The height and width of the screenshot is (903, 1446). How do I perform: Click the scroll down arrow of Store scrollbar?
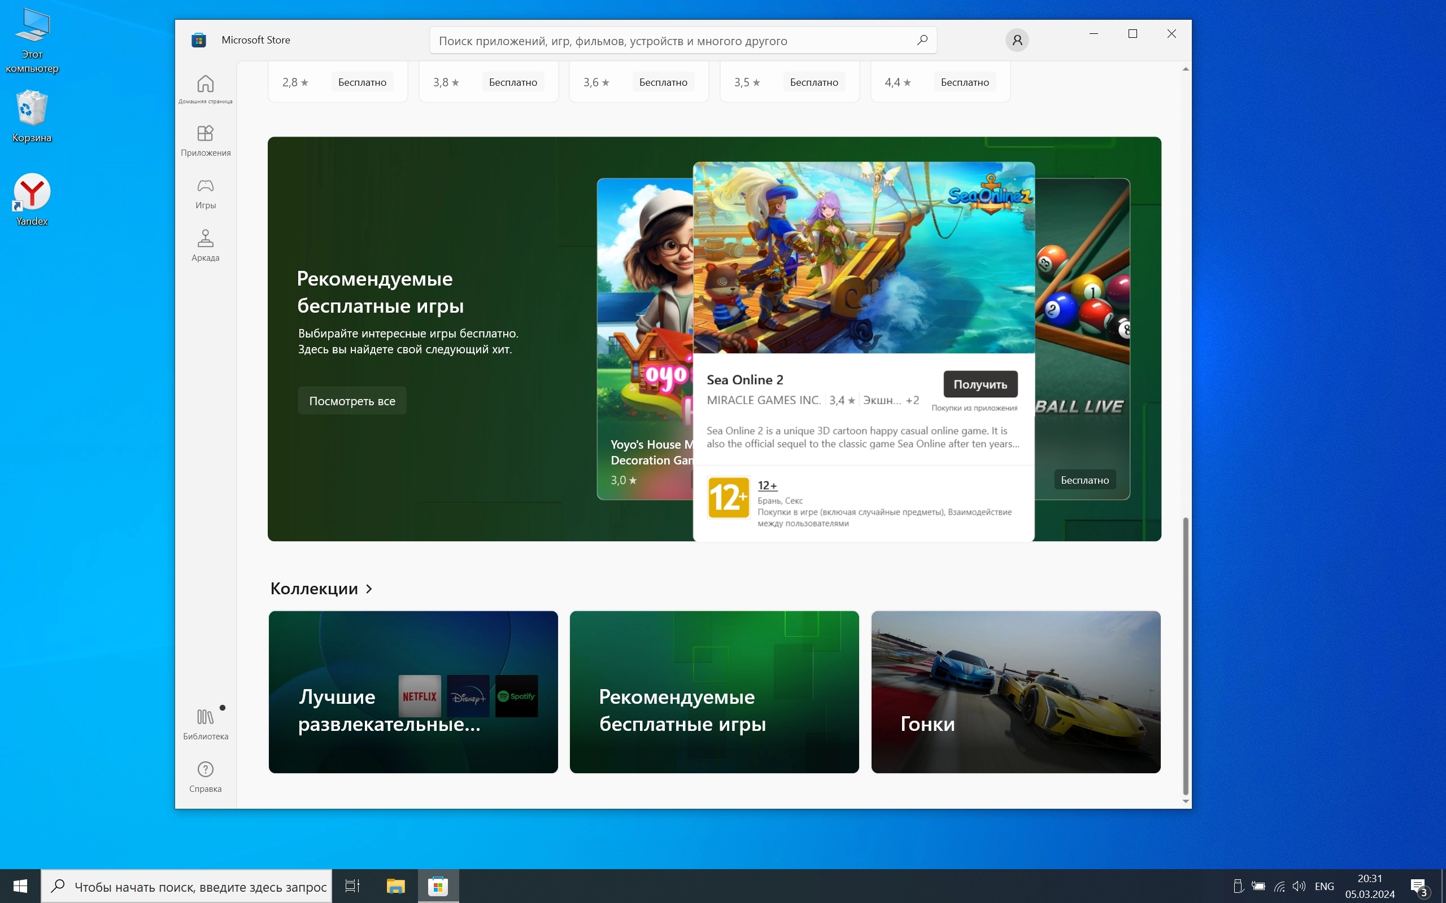pos(1186,801)
